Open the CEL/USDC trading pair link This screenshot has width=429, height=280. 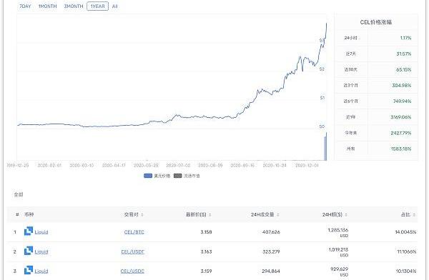tap(132, 271)
